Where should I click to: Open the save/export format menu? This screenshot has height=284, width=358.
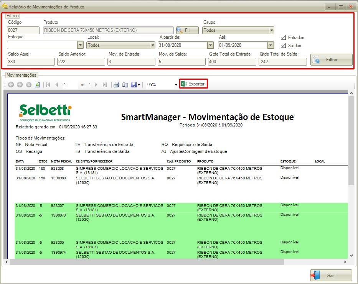[135, 85]
